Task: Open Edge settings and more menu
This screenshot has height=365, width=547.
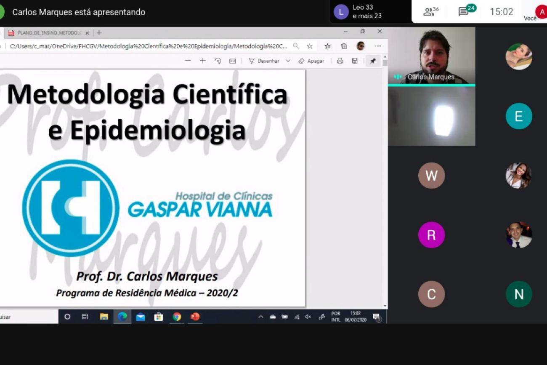Action: (378, 46)
